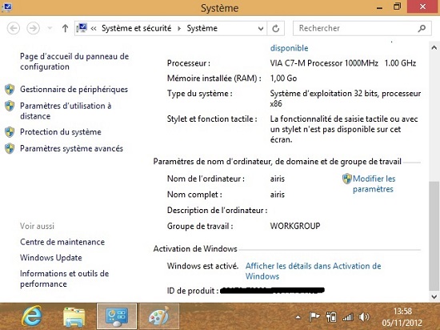This screenshot has height=330, width=440.
Task: Open Paramètres d'utilisation à distance
Action: click(66, 111)
